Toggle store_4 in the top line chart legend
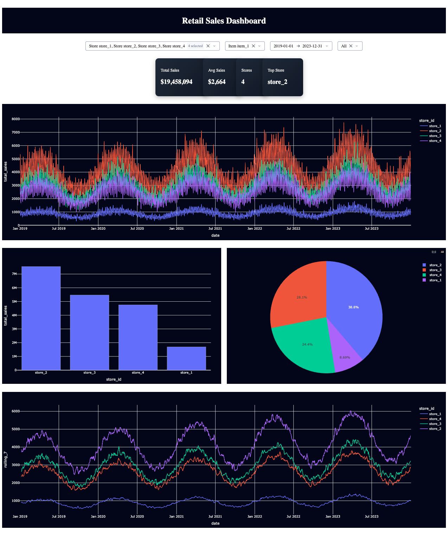448x538 pixels. pos(430,141)
